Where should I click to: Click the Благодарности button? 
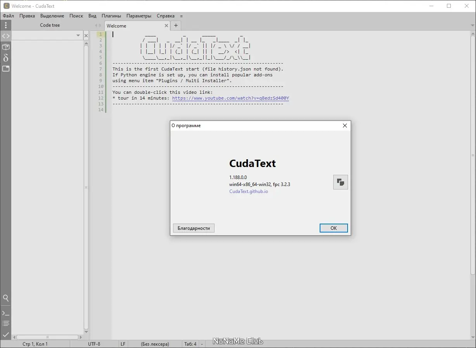(x=194, y=228)
